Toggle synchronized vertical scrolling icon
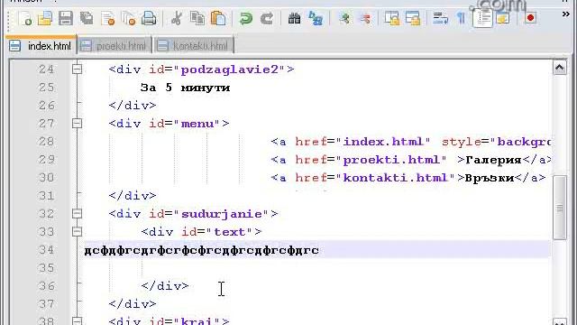 click(392, 18)
